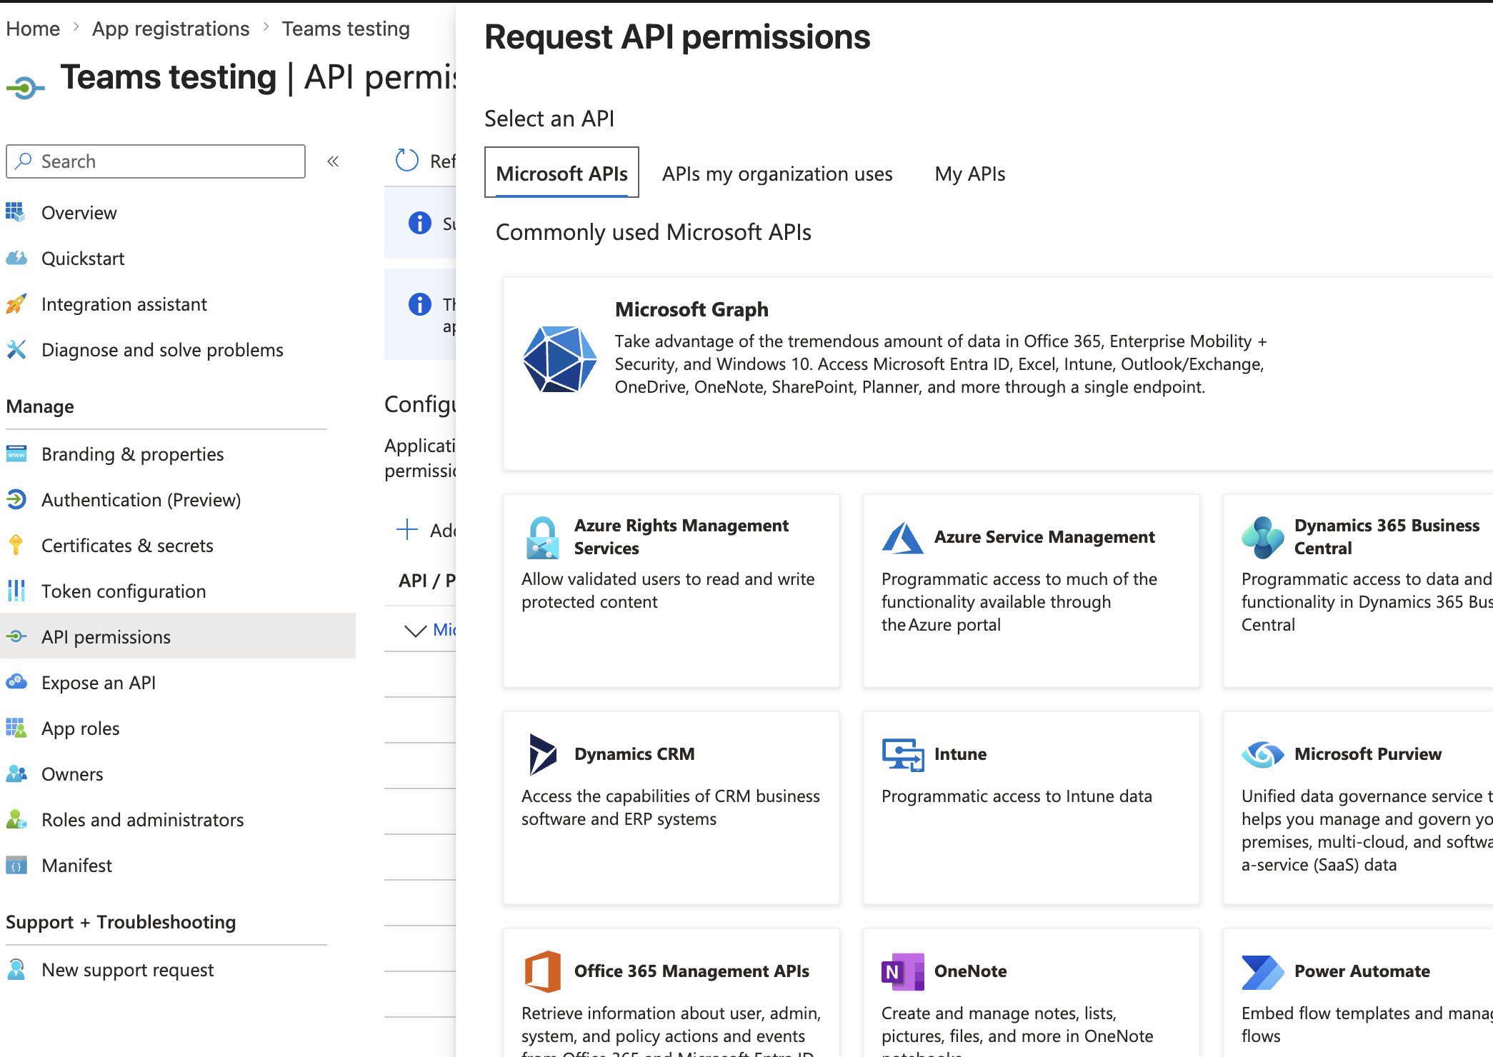Select Microsoft Purview card title
Viewport: 1493px width, 1057px height.
(1368, 753)
